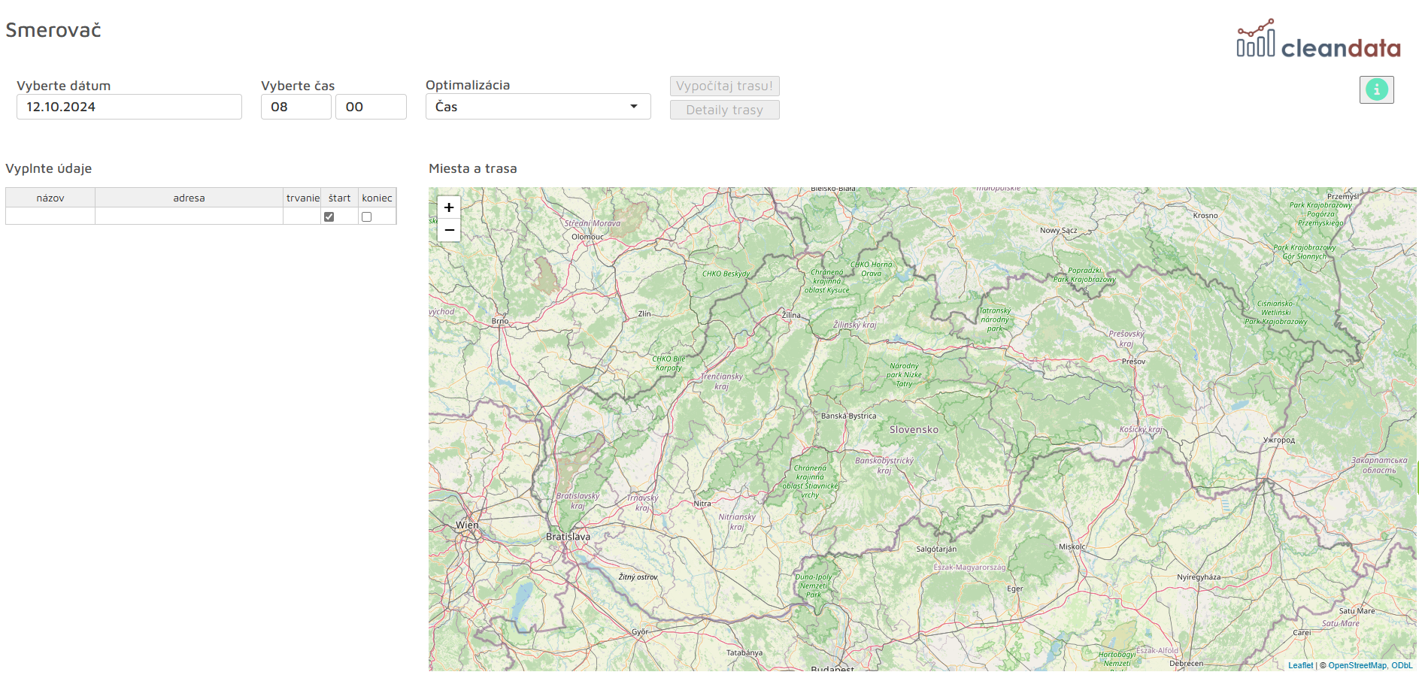Open the Leaflet attribution link
1419x681 pixels.
[x=1300, y=665]
